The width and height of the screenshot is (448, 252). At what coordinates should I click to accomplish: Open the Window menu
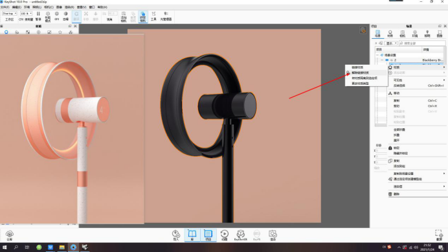pyautogui.click(x=92, y=7)
